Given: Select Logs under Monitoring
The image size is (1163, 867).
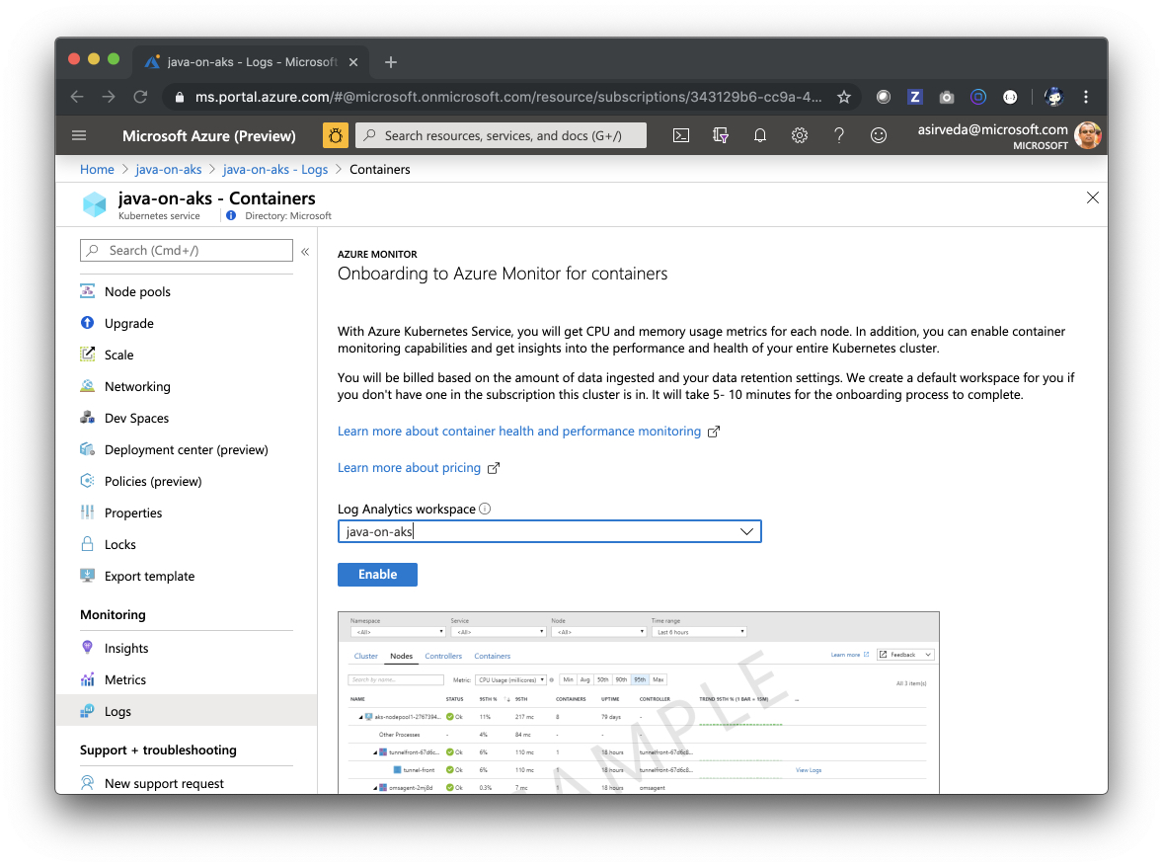Looking at the screenshot, I should point(187,711).
